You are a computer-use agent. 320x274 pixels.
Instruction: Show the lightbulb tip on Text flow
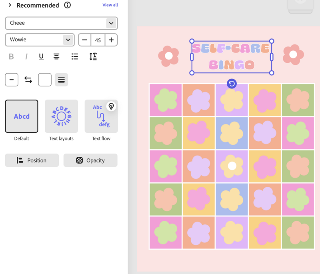point(111,106)
